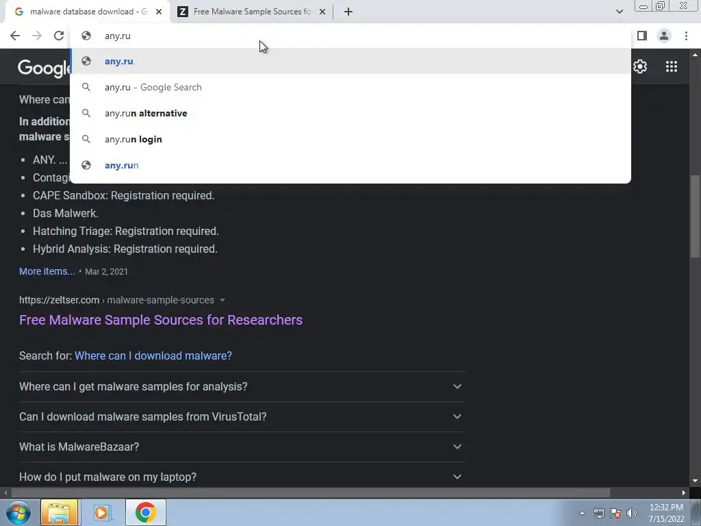
Task: Expand the 'What is MalwareBazaar?' question
Action: pos(242,447)
